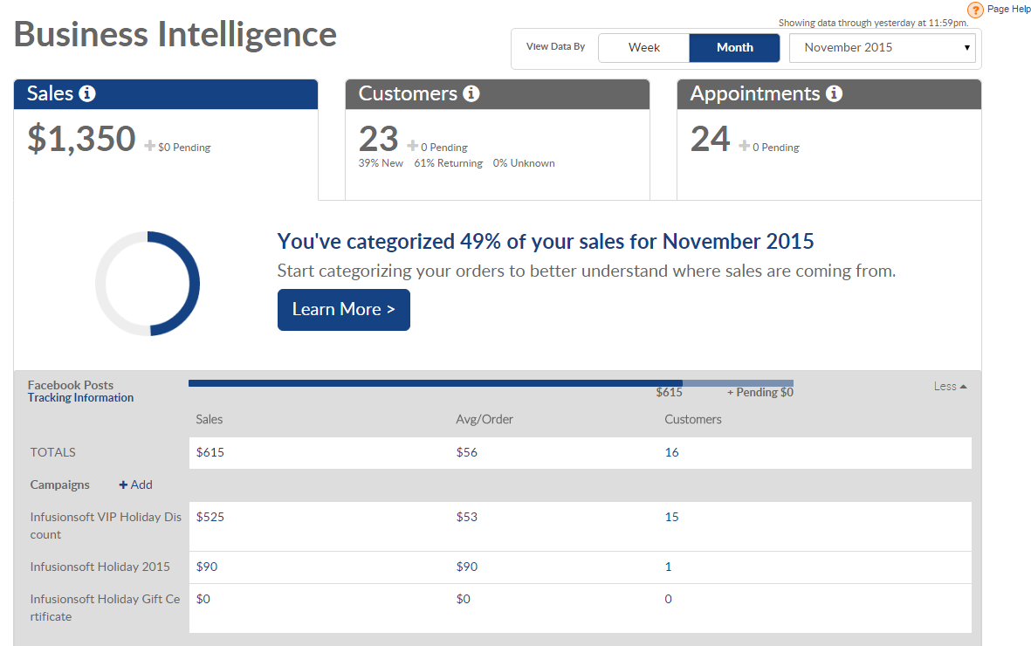Click the Customers info icon
The image size is (1031, 646).
tap(471, 94)
